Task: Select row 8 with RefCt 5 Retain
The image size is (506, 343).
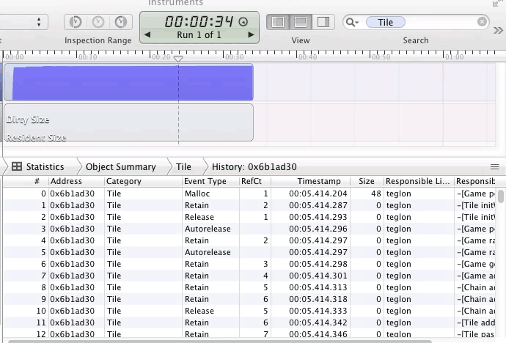Action: (x=249, y=287)
